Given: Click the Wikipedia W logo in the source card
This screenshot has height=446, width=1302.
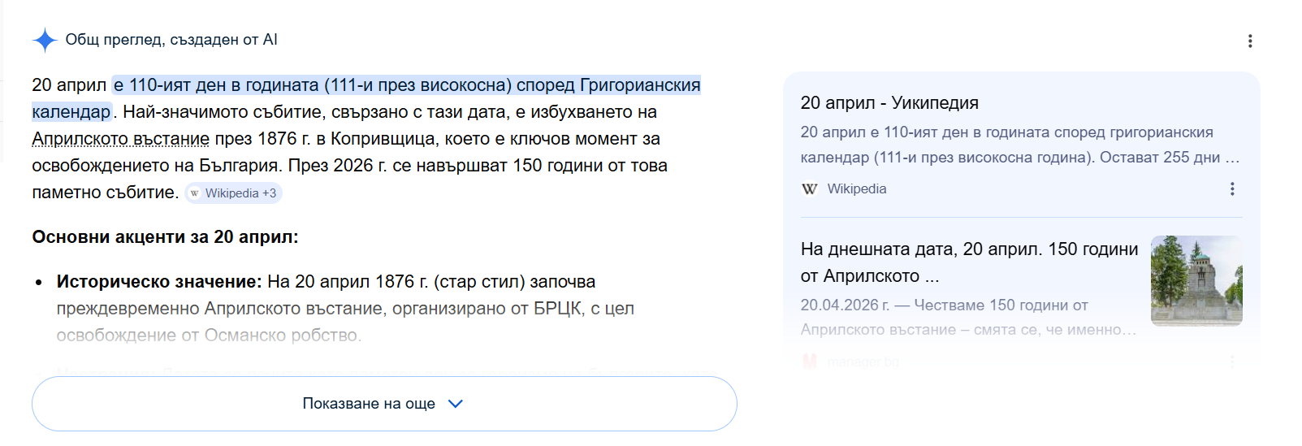Looking at the screenshot, I should click(809, 189).
